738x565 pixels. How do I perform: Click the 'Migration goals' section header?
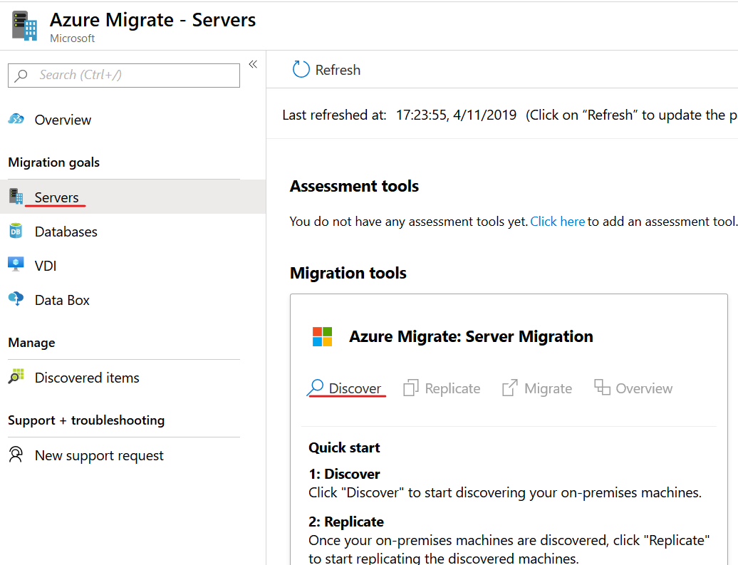pos(54,162)
